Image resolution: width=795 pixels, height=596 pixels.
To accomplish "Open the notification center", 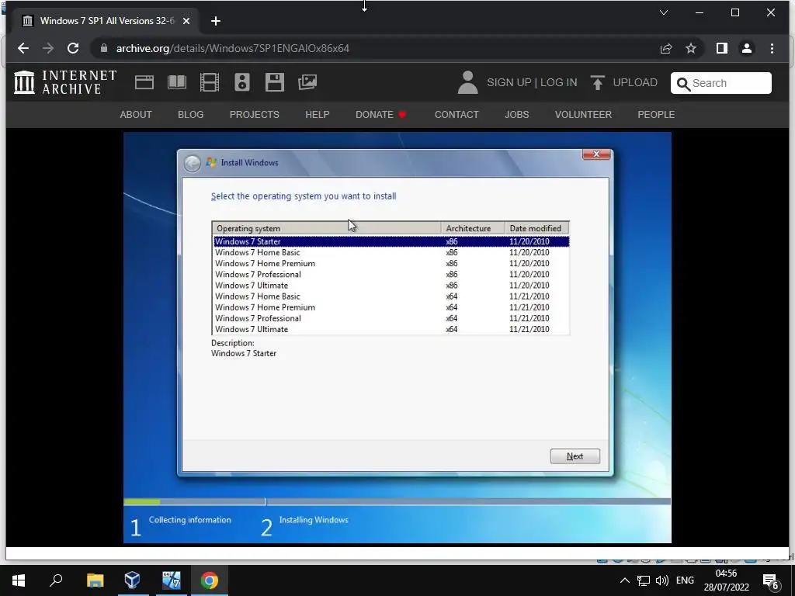I will click(771, 582).
